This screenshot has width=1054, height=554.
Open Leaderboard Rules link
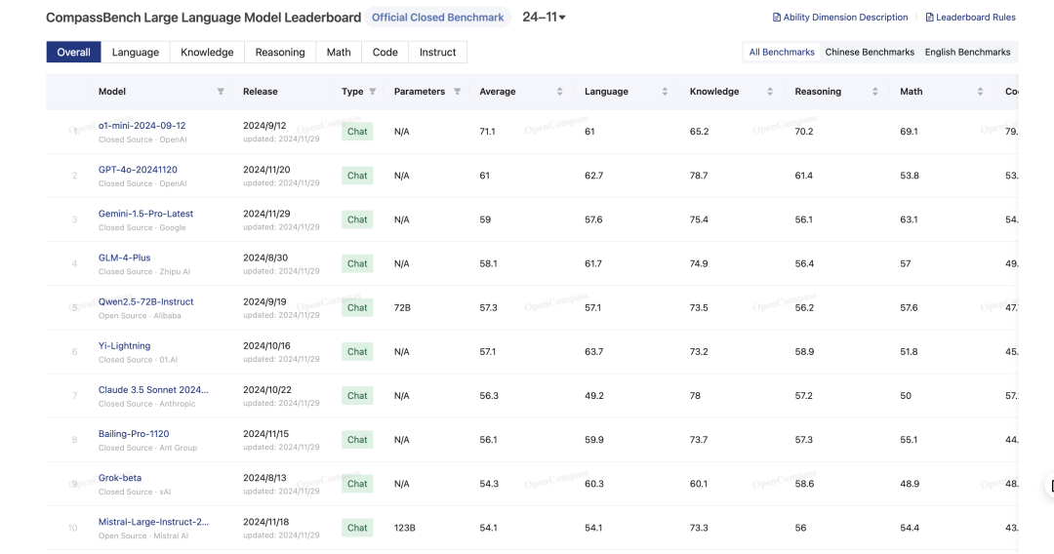971,18
